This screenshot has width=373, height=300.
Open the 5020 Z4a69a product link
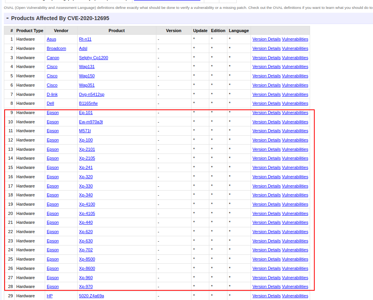pyautogui.click(x=92, y=296)
